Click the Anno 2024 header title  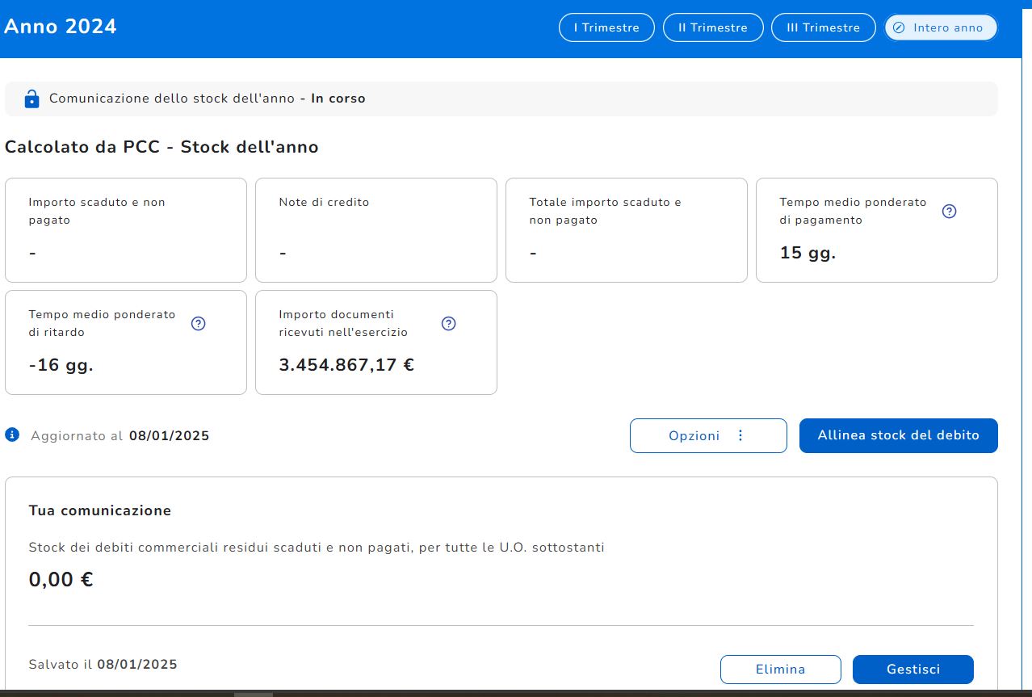pos(61,27)
